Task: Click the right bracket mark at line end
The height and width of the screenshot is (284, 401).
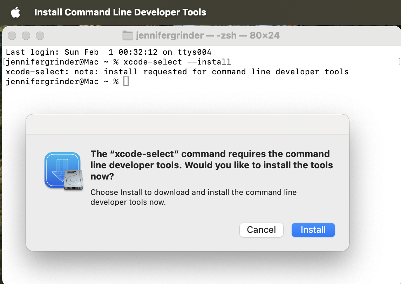Action: 399,62
